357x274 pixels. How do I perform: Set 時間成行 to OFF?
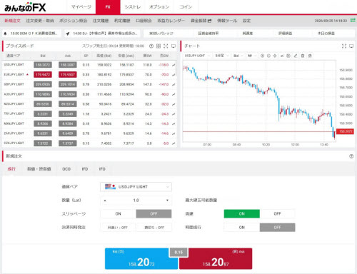[x=277, y=228]
